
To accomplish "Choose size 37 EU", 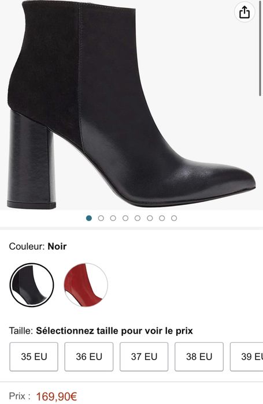I will (144, 357).
